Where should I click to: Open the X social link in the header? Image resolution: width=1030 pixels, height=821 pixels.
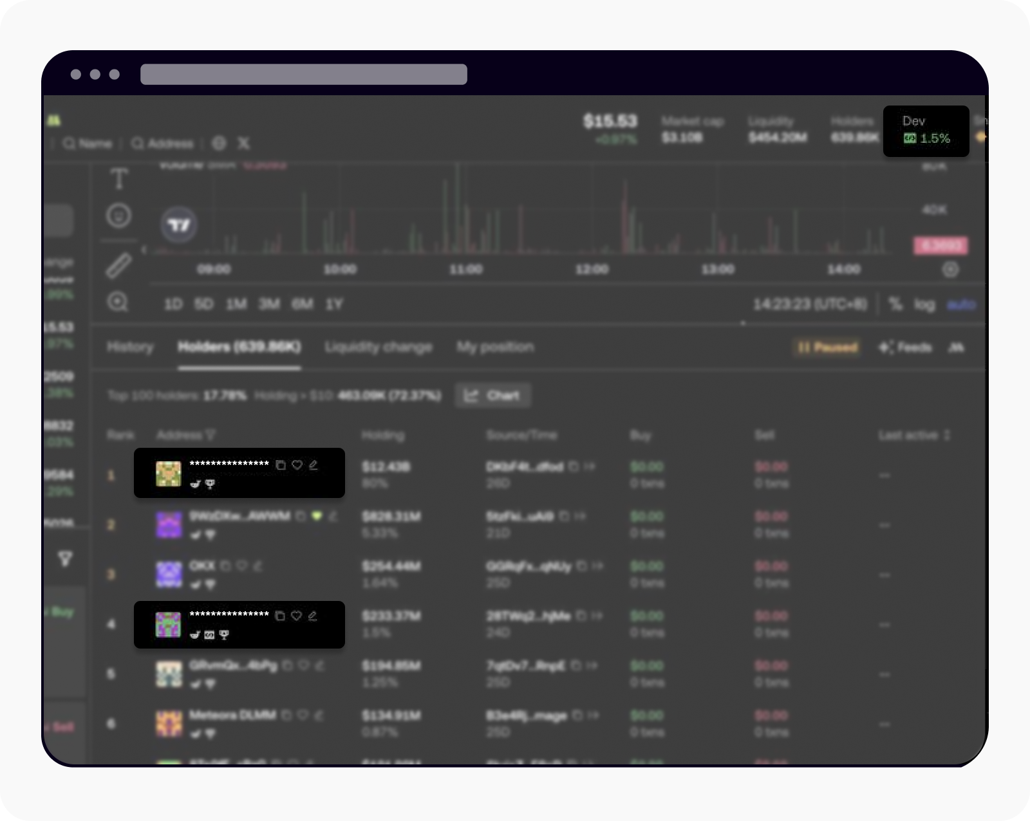click(x=243, y=143)
